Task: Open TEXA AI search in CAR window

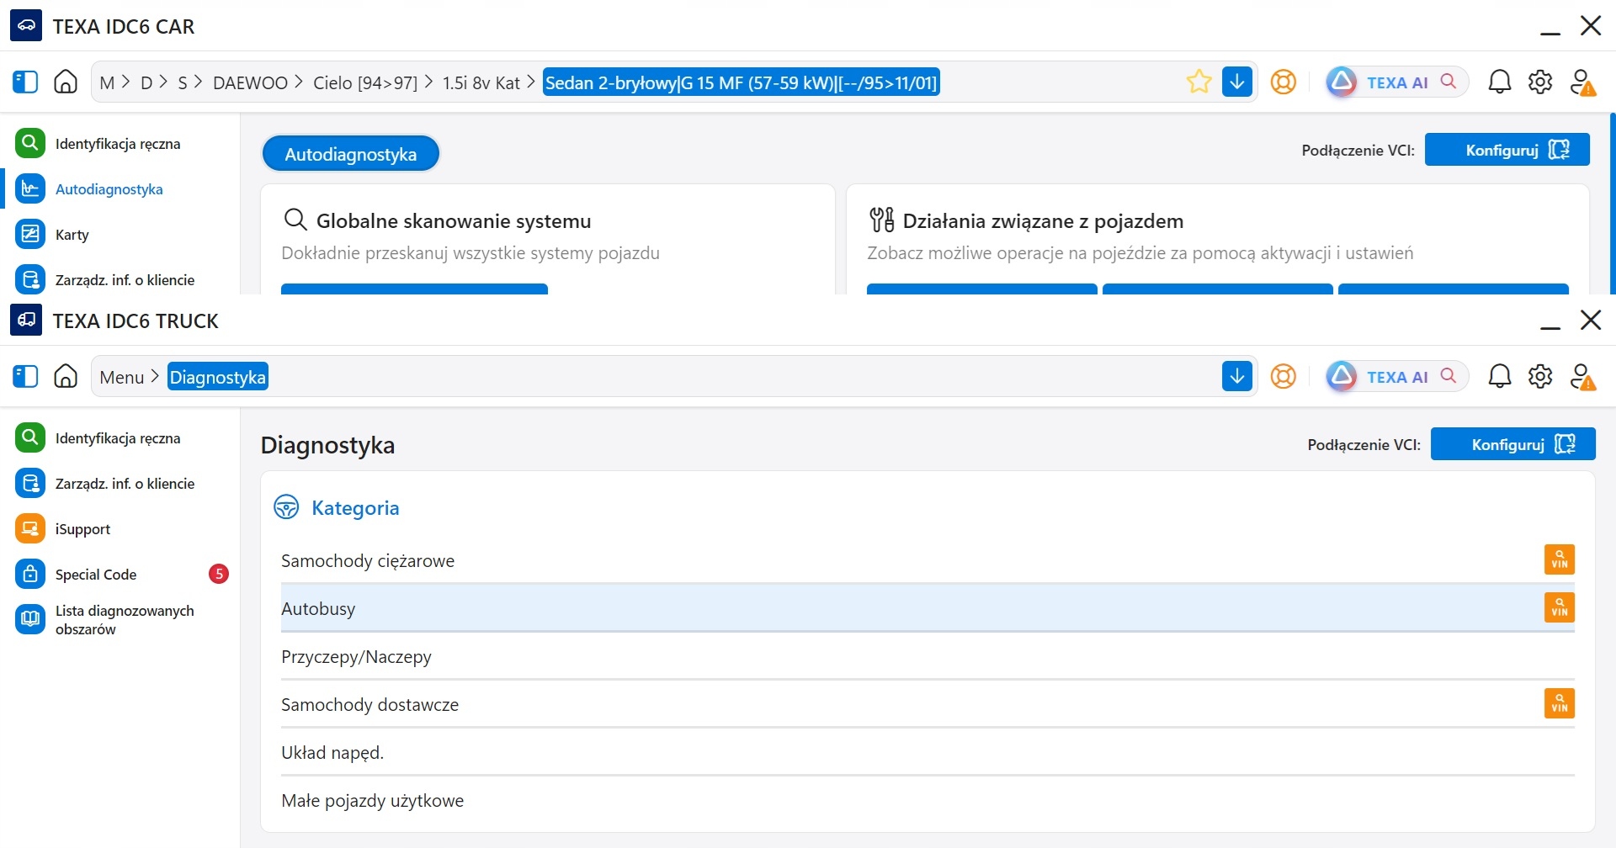Action: coord(1397,82)
